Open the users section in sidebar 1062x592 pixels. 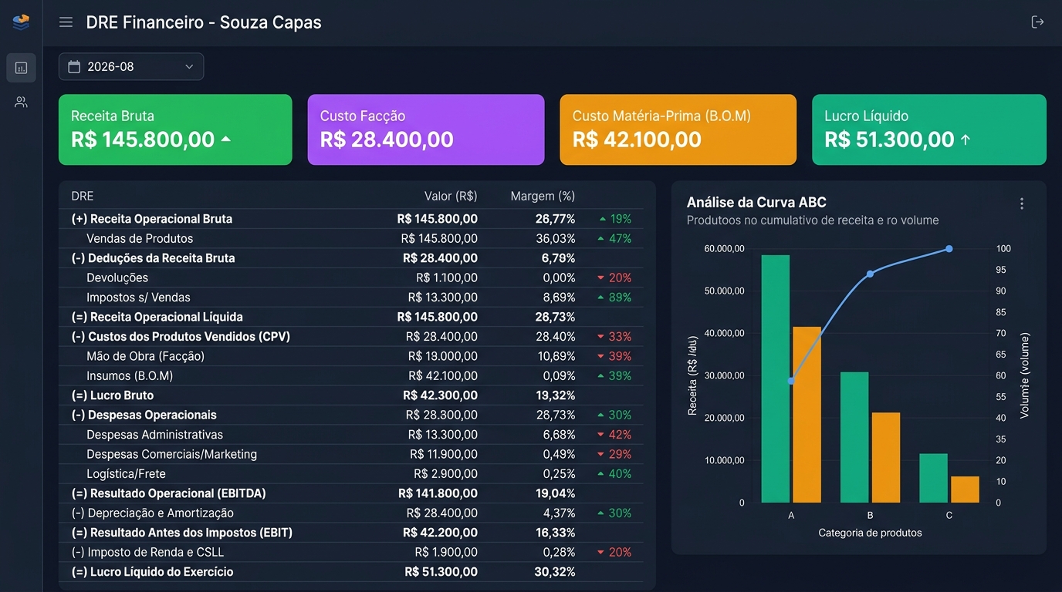pos(21,102)
